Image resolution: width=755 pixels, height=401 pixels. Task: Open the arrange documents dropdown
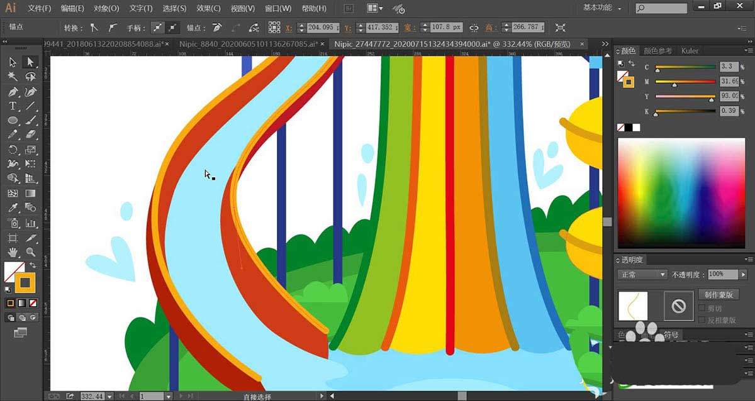tap(376, 8)
